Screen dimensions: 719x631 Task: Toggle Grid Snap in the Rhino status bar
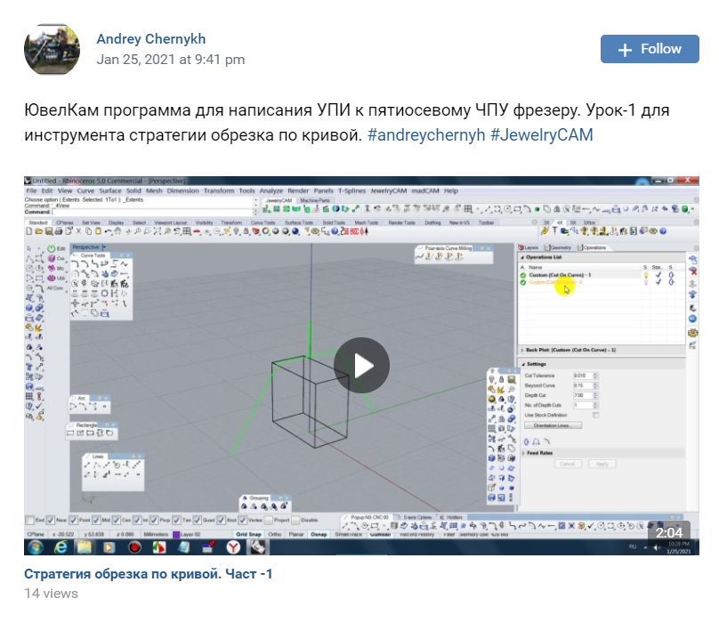click(x=248, y=534)
